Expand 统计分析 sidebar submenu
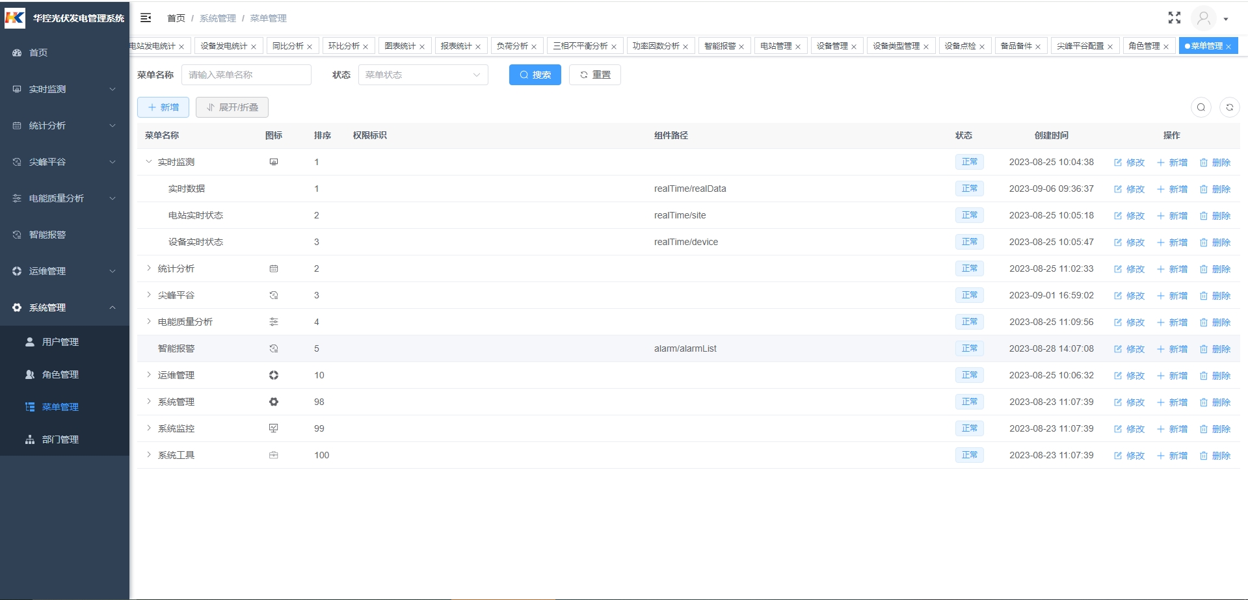 (x=64, y=125)
